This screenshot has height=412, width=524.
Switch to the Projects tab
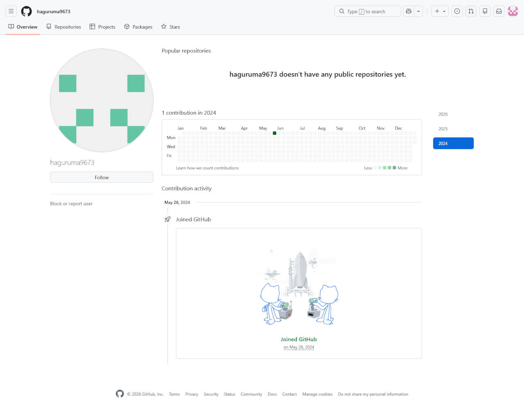click(x=102, y=27)
